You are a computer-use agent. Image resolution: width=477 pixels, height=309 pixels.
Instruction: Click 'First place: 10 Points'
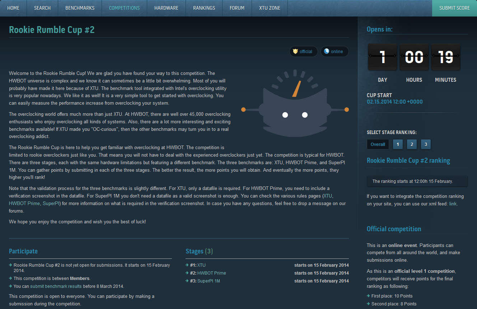[x=392, y=296]
